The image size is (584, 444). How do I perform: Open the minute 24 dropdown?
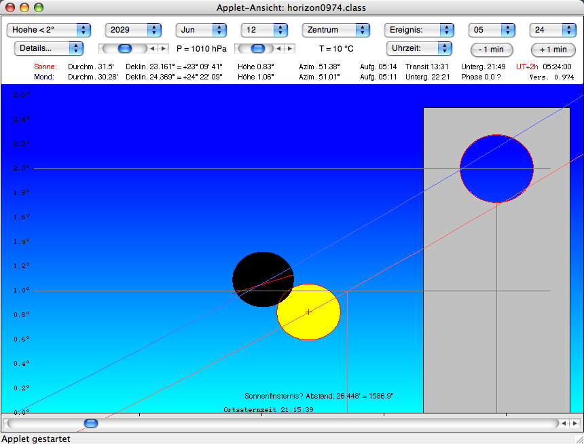[x=553, y=30]
